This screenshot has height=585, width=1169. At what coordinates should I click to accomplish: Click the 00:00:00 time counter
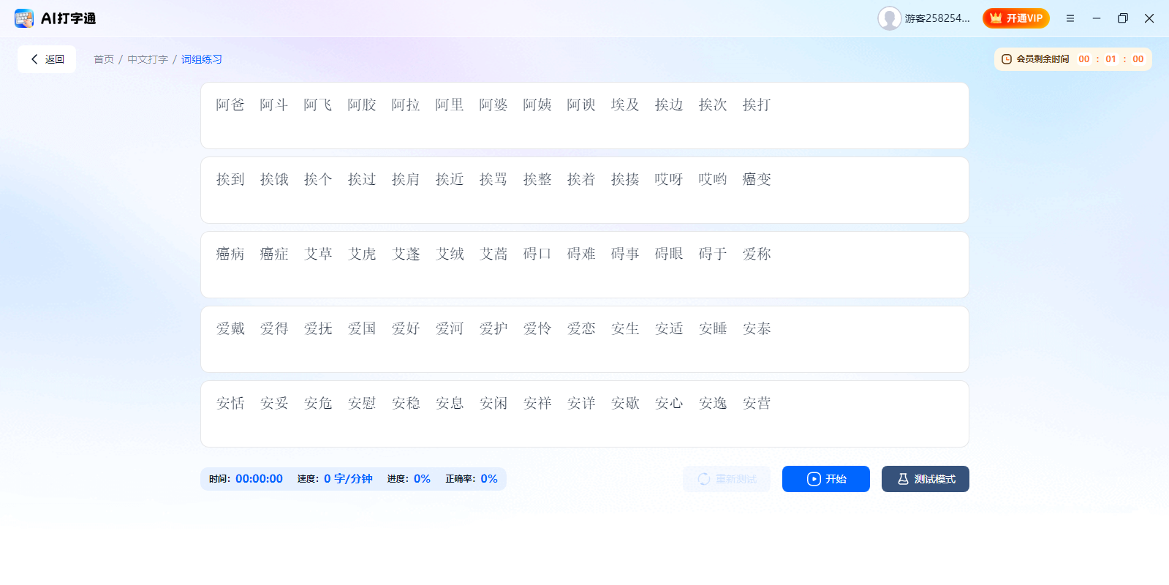point(259,479)
